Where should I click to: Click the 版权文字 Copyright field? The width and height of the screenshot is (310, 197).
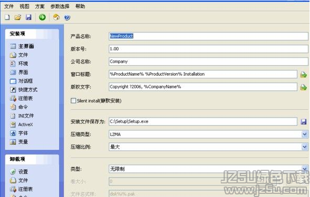point(203,87)
